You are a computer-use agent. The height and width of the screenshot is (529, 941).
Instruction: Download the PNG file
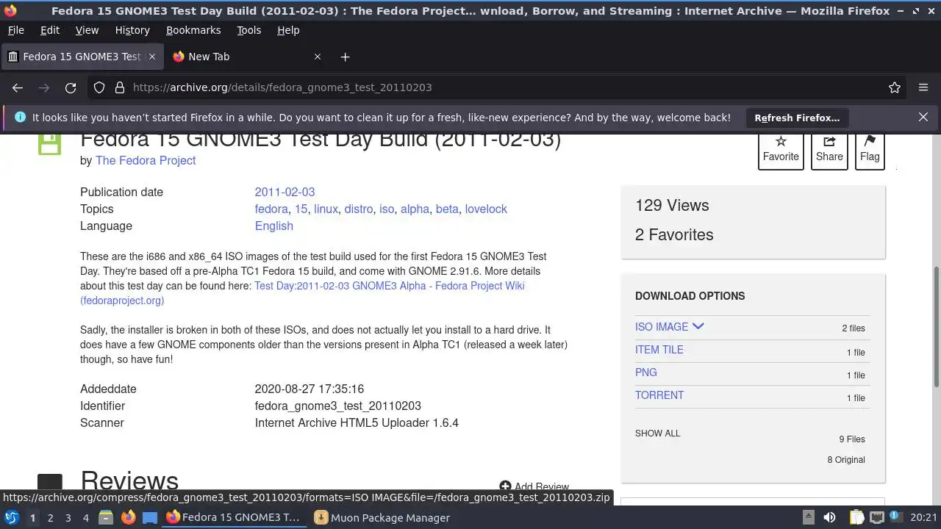(x=646, y=373)
